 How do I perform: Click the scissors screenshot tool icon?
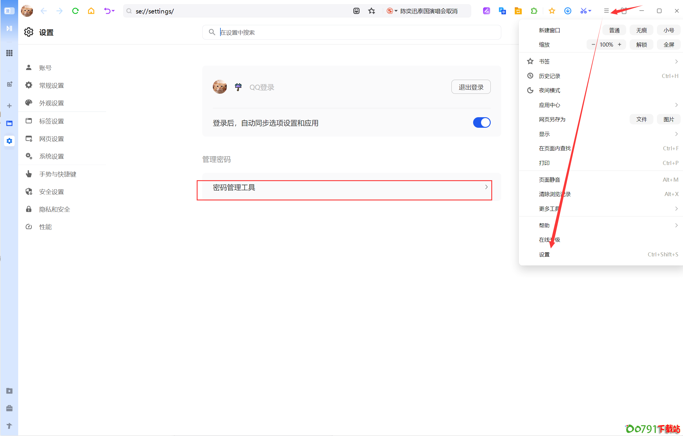pos(583,11)
